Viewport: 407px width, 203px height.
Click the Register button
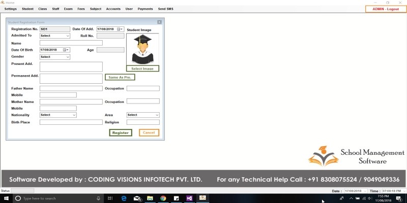click(x=121, y=132)
